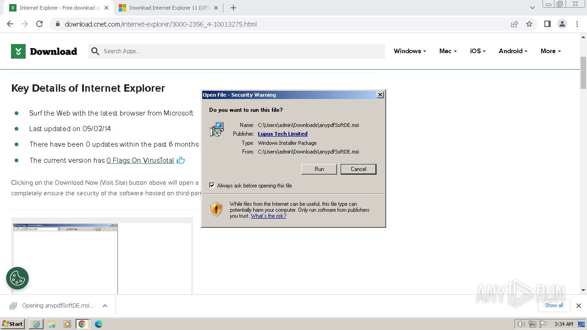This screenshot has width=587, height=330.
Task: Open the 0 Flags On VirusTotal link
Action: coord(140,160)
